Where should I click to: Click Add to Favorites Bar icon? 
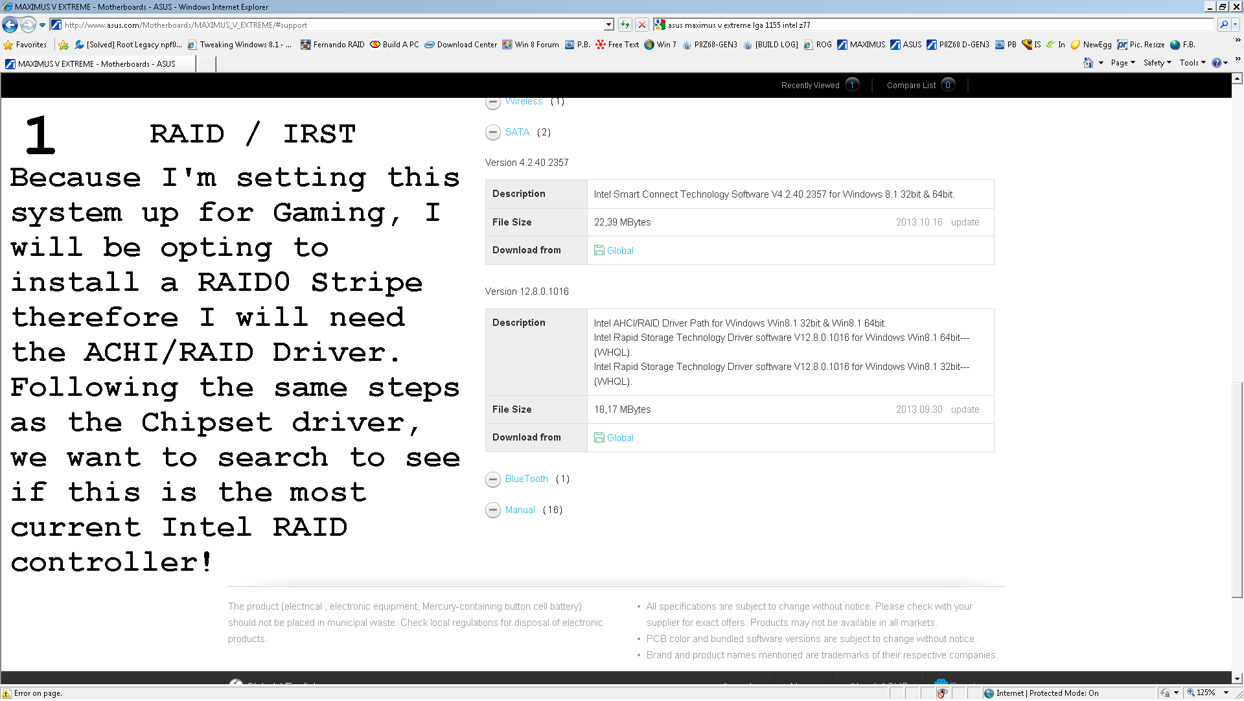(63, 45)
